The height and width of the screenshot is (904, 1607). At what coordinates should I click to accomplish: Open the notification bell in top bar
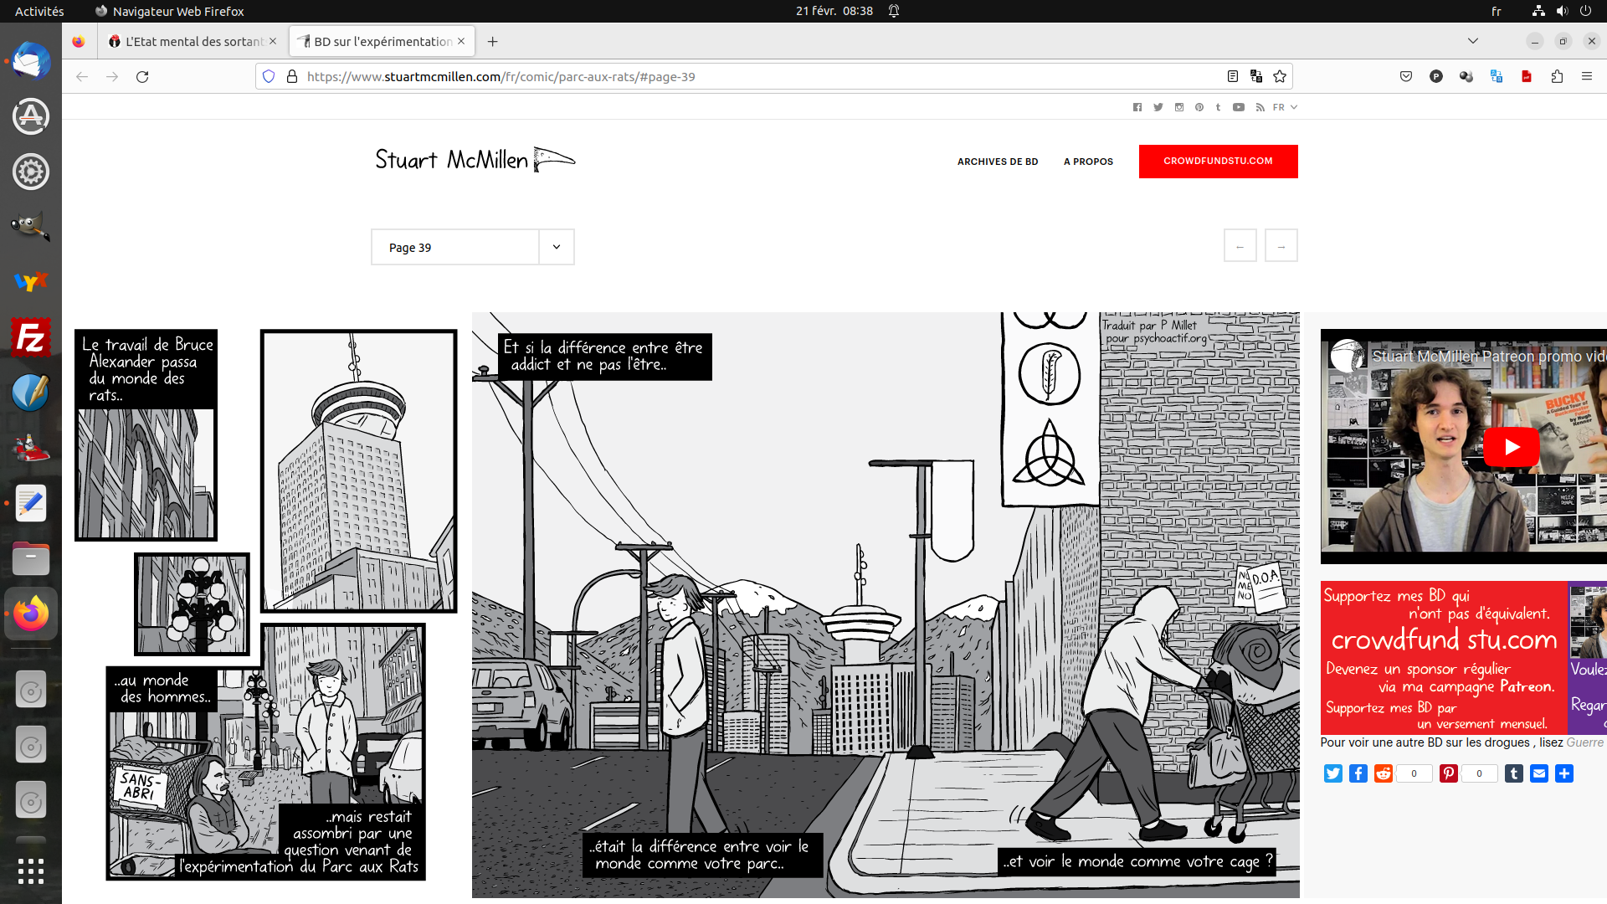click(x=894, y=11)
